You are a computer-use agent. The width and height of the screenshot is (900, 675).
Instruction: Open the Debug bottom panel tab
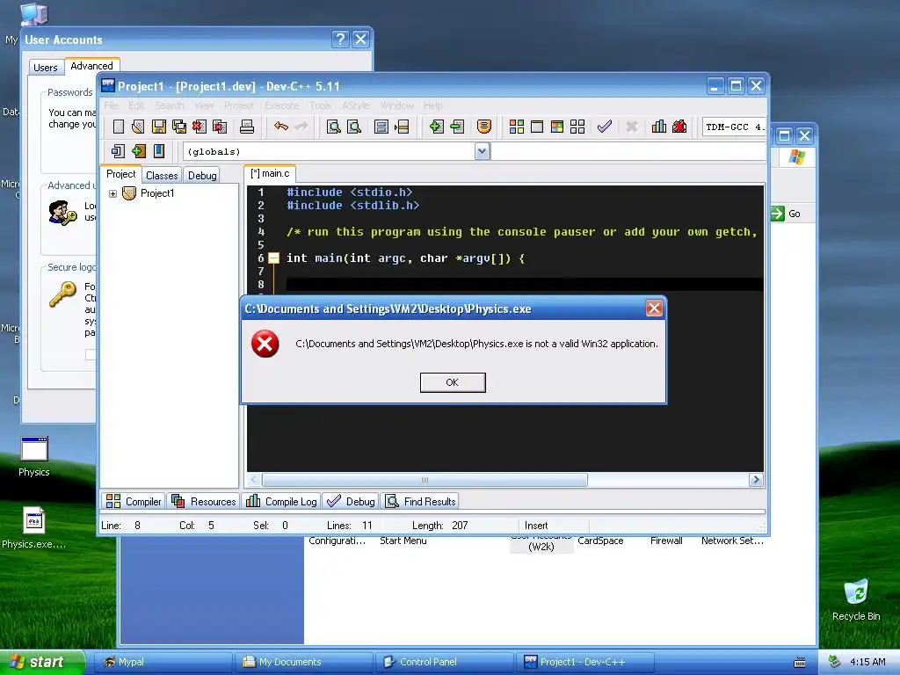coord(350,501)
